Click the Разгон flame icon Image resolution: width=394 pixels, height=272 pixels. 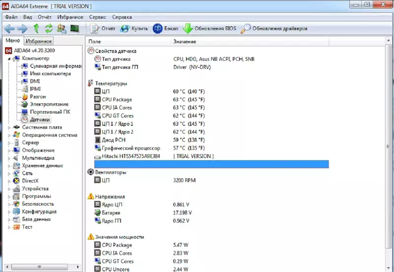coord(25,97)
